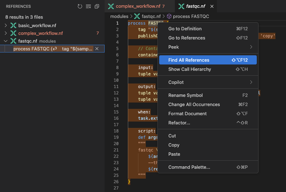Click the Refresh icon in References panel

[x=80, y=6]
